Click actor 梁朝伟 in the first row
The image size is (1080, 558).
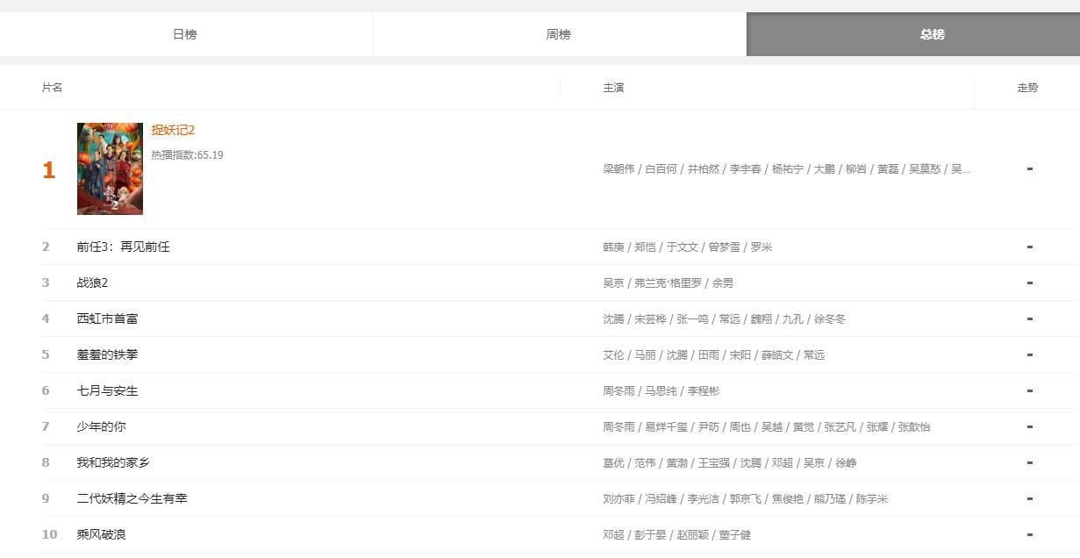pos(618,169)
